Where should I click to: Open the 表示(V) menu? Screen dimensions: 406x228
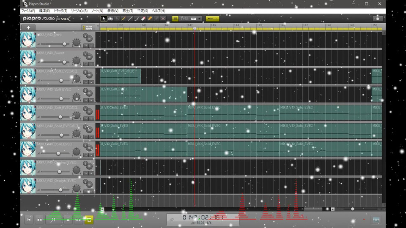coord(113,11)
